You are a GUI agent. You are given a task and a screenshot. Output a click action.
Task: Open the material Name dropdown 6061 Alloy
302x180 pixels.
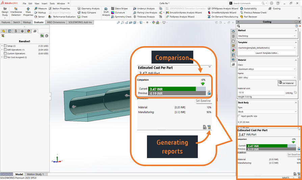tap(267, 77)
